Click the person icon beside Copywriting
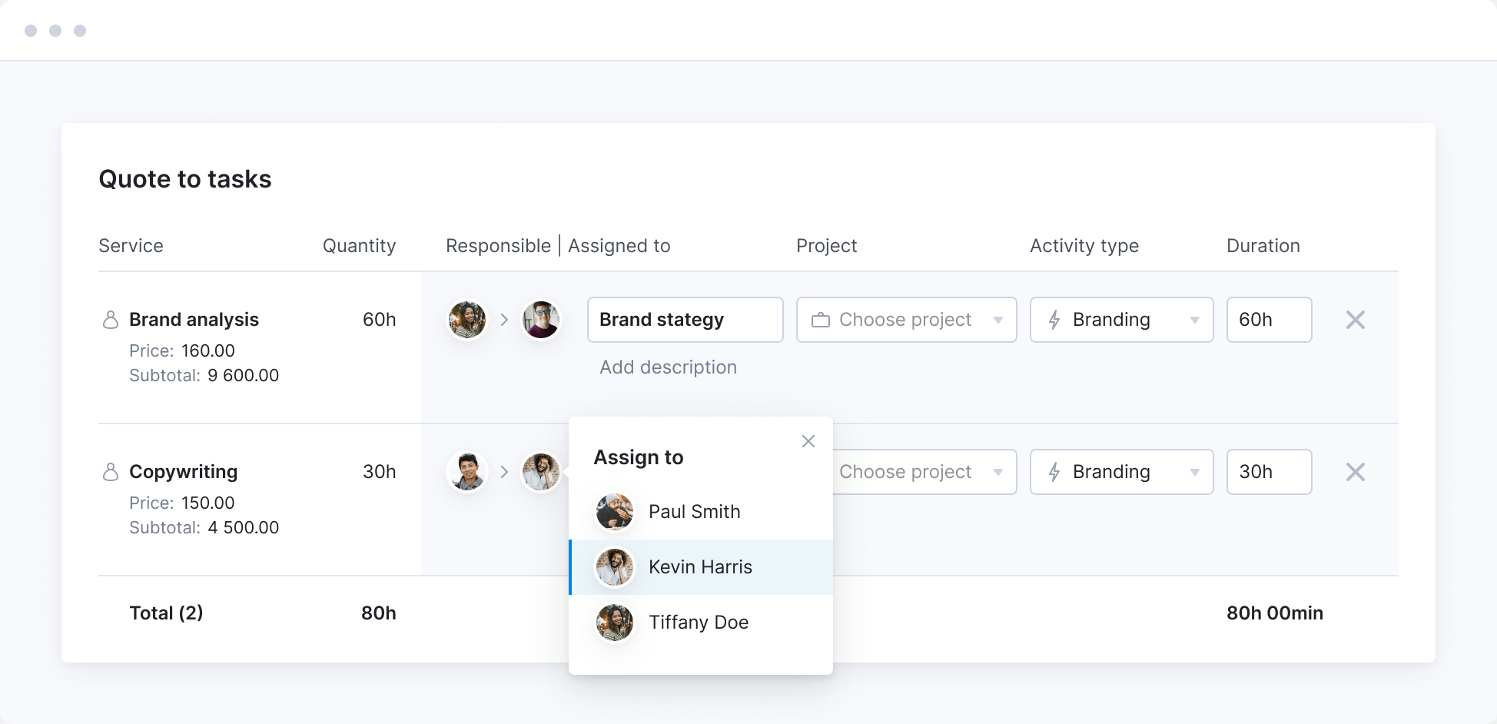The height and width of the screenshot is (724, 1497). pos(111,472)
